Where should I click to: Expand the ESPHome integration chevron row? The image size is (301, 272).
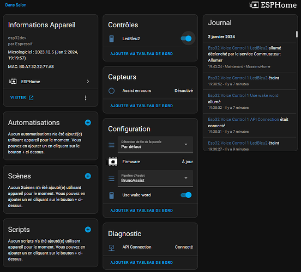point(51,82)
